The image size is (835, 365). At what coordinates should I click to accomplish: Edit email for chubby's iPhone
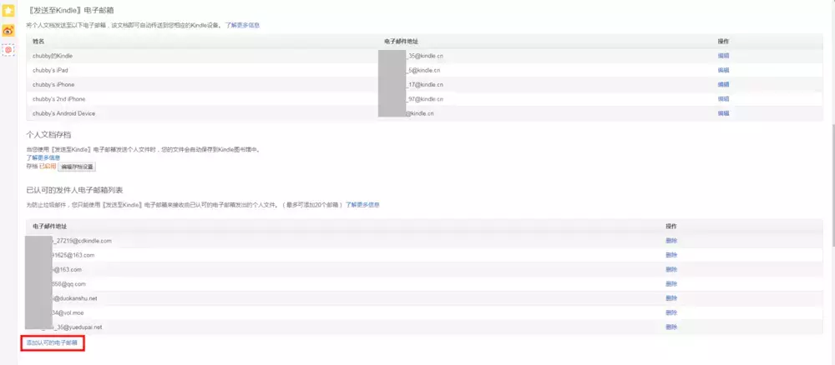pos(723,84)
